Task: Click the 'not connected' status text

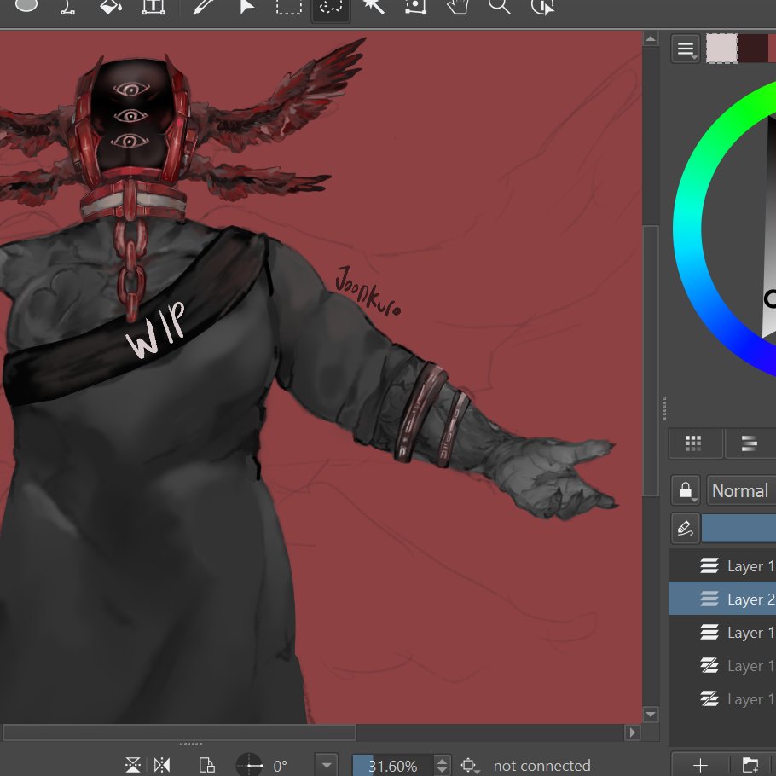Action: coord(541,766)
